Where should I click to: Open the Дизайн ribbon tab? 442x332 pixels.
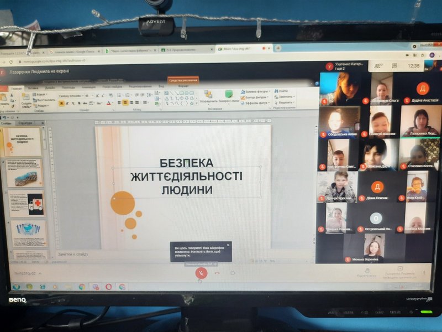pyautogui.click(x=50, y=88)
